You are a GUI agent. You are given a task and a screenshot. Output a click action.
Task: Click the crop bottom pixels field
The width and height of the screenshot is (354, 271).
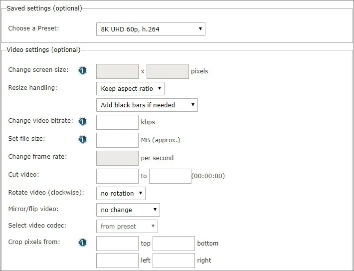point(174,244)
